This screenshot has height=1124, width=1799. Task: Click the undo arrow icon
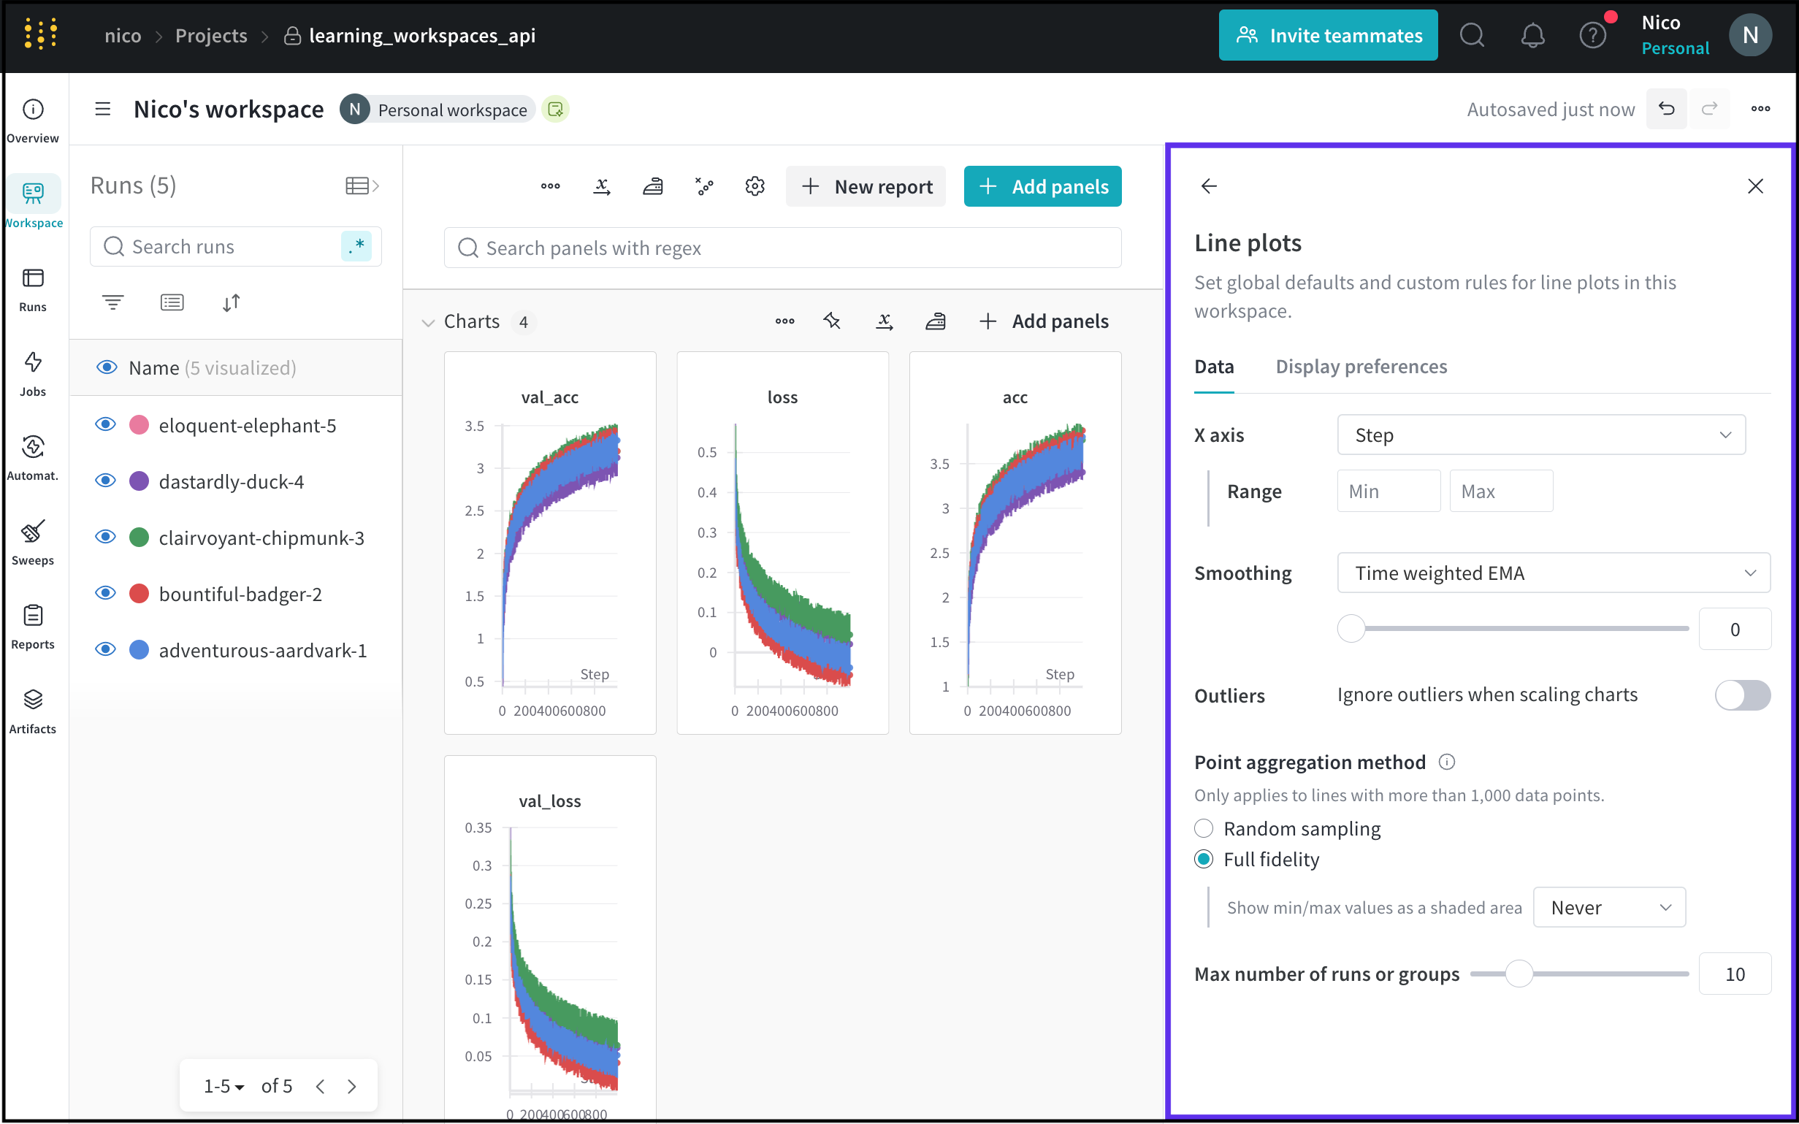pyautogui.click(x=1666, y=110)
